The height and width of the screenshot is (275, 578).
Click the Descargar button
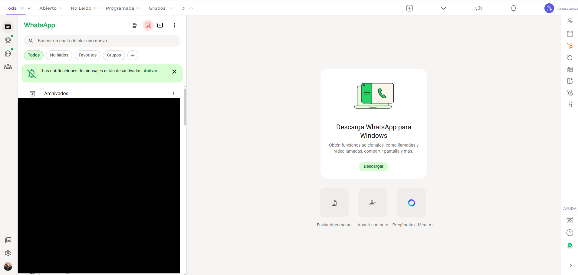pyautogui.click(x=373, y=167)
